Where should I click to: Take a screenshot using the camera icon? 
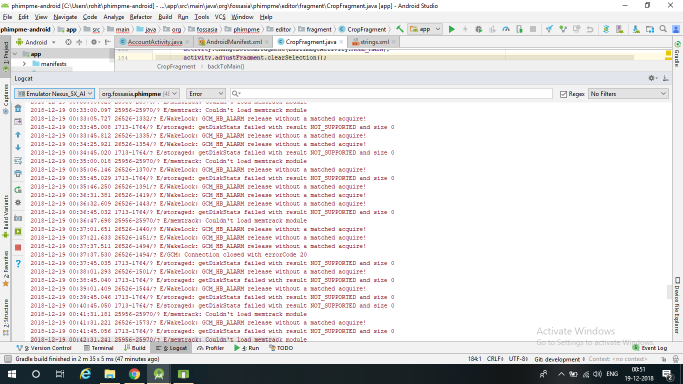18,217
